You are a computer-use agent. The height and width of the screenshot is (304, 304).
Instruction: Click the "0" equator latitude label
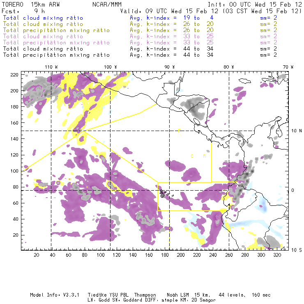click(293, 190)
